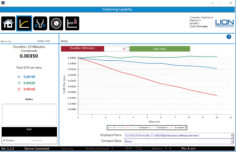The width and height of the screenshot is (236, 152).
Task: Click the Duration 10 Minutes heading
Action: click(29, 47)
